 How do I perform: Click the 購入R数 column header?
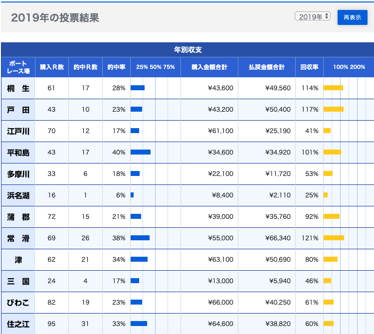coord(52,67)
